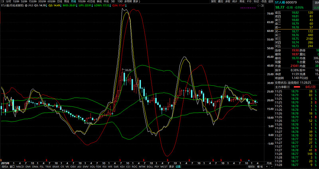Open F10 company information

click(x=249, y=2)
